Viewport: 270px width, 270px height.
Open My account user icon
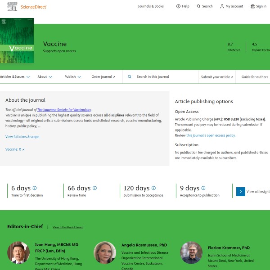click(222, 6)
